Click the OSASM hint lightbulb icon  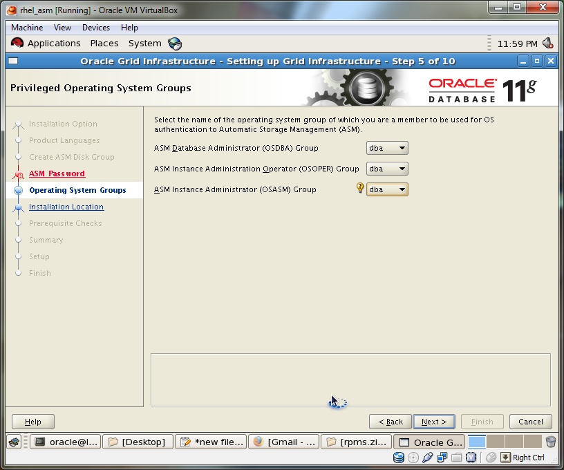[x=359, y=188]
